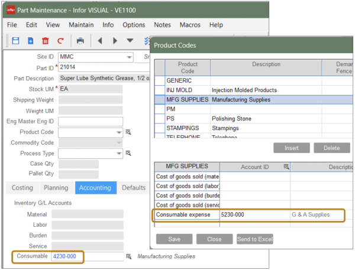Viewport: 355px width, 270px height.
Task: Open browse icon next to Process Type
Action: coord(128,153)
